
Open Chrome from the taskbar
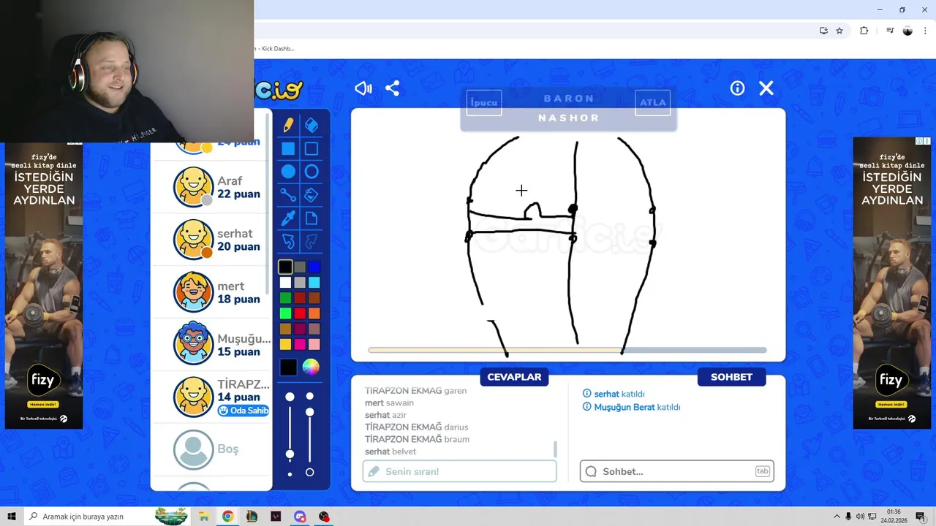click(228, 517)
